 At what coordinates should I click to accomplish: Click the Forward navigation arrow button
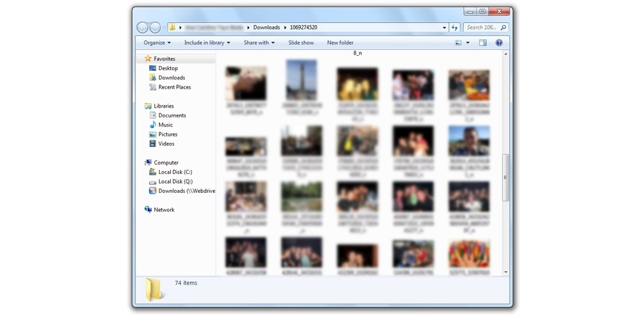click(155, 27)
